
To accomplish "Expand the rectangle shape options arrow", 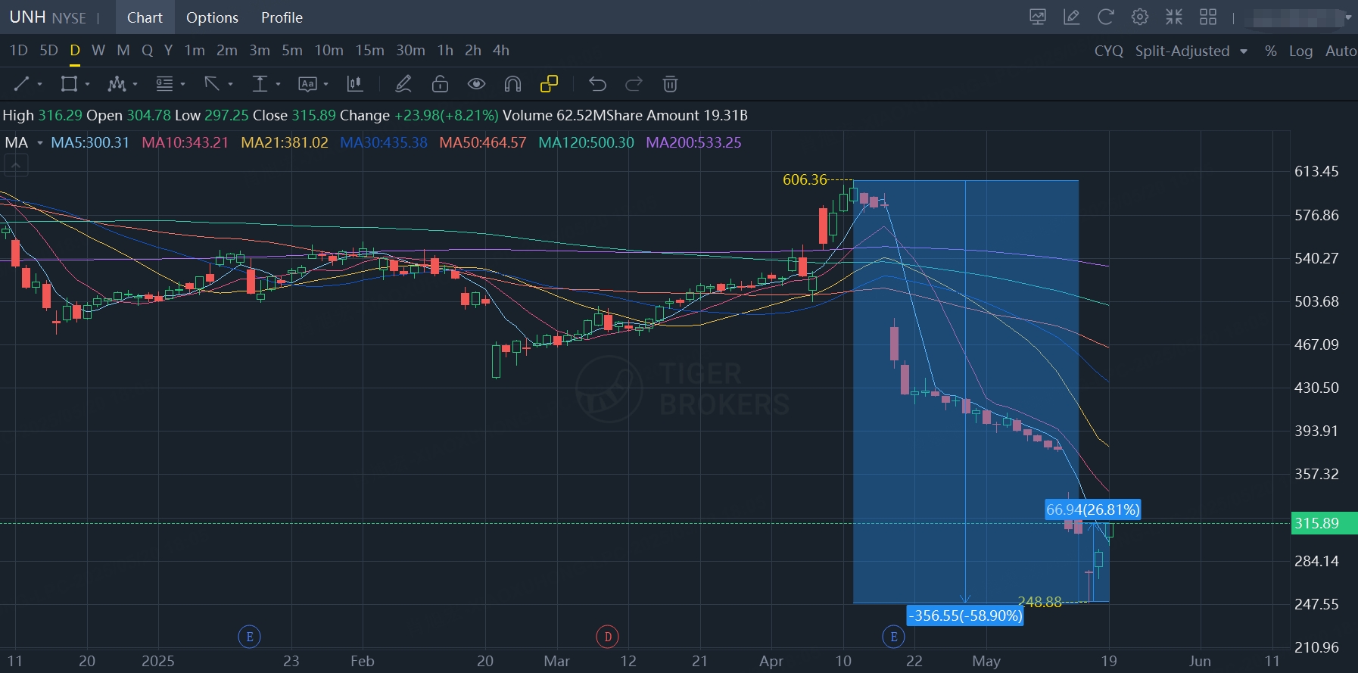I will (x=88, y=85).
